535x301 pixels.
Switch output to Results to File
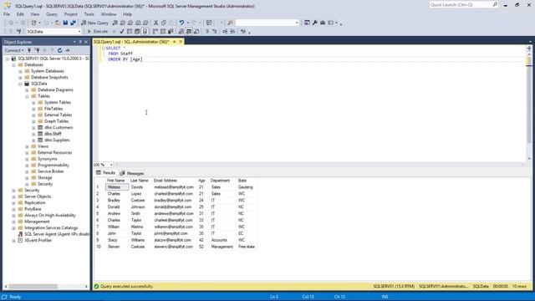coord(196,32)
